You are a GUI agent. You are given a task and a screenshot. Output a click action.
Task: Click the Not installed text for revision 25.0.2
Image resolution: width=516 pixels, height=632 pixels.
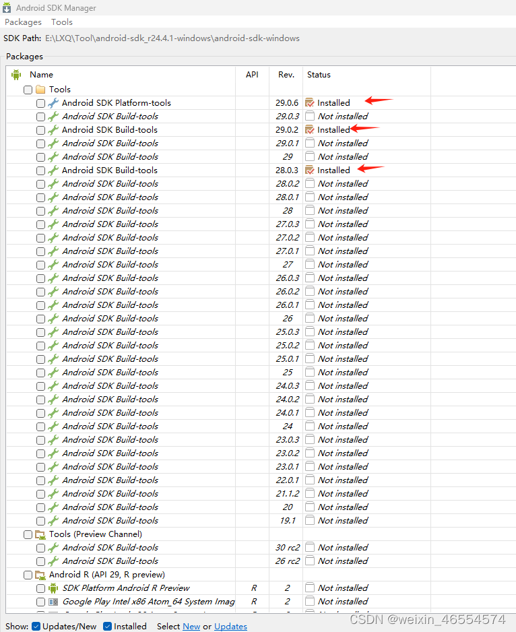click(343, 346)
